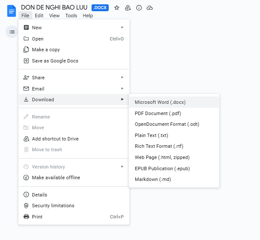Choose Markdown (.md) download format
The width and height of the screenshot is (260, 240).
pos(153,179)
